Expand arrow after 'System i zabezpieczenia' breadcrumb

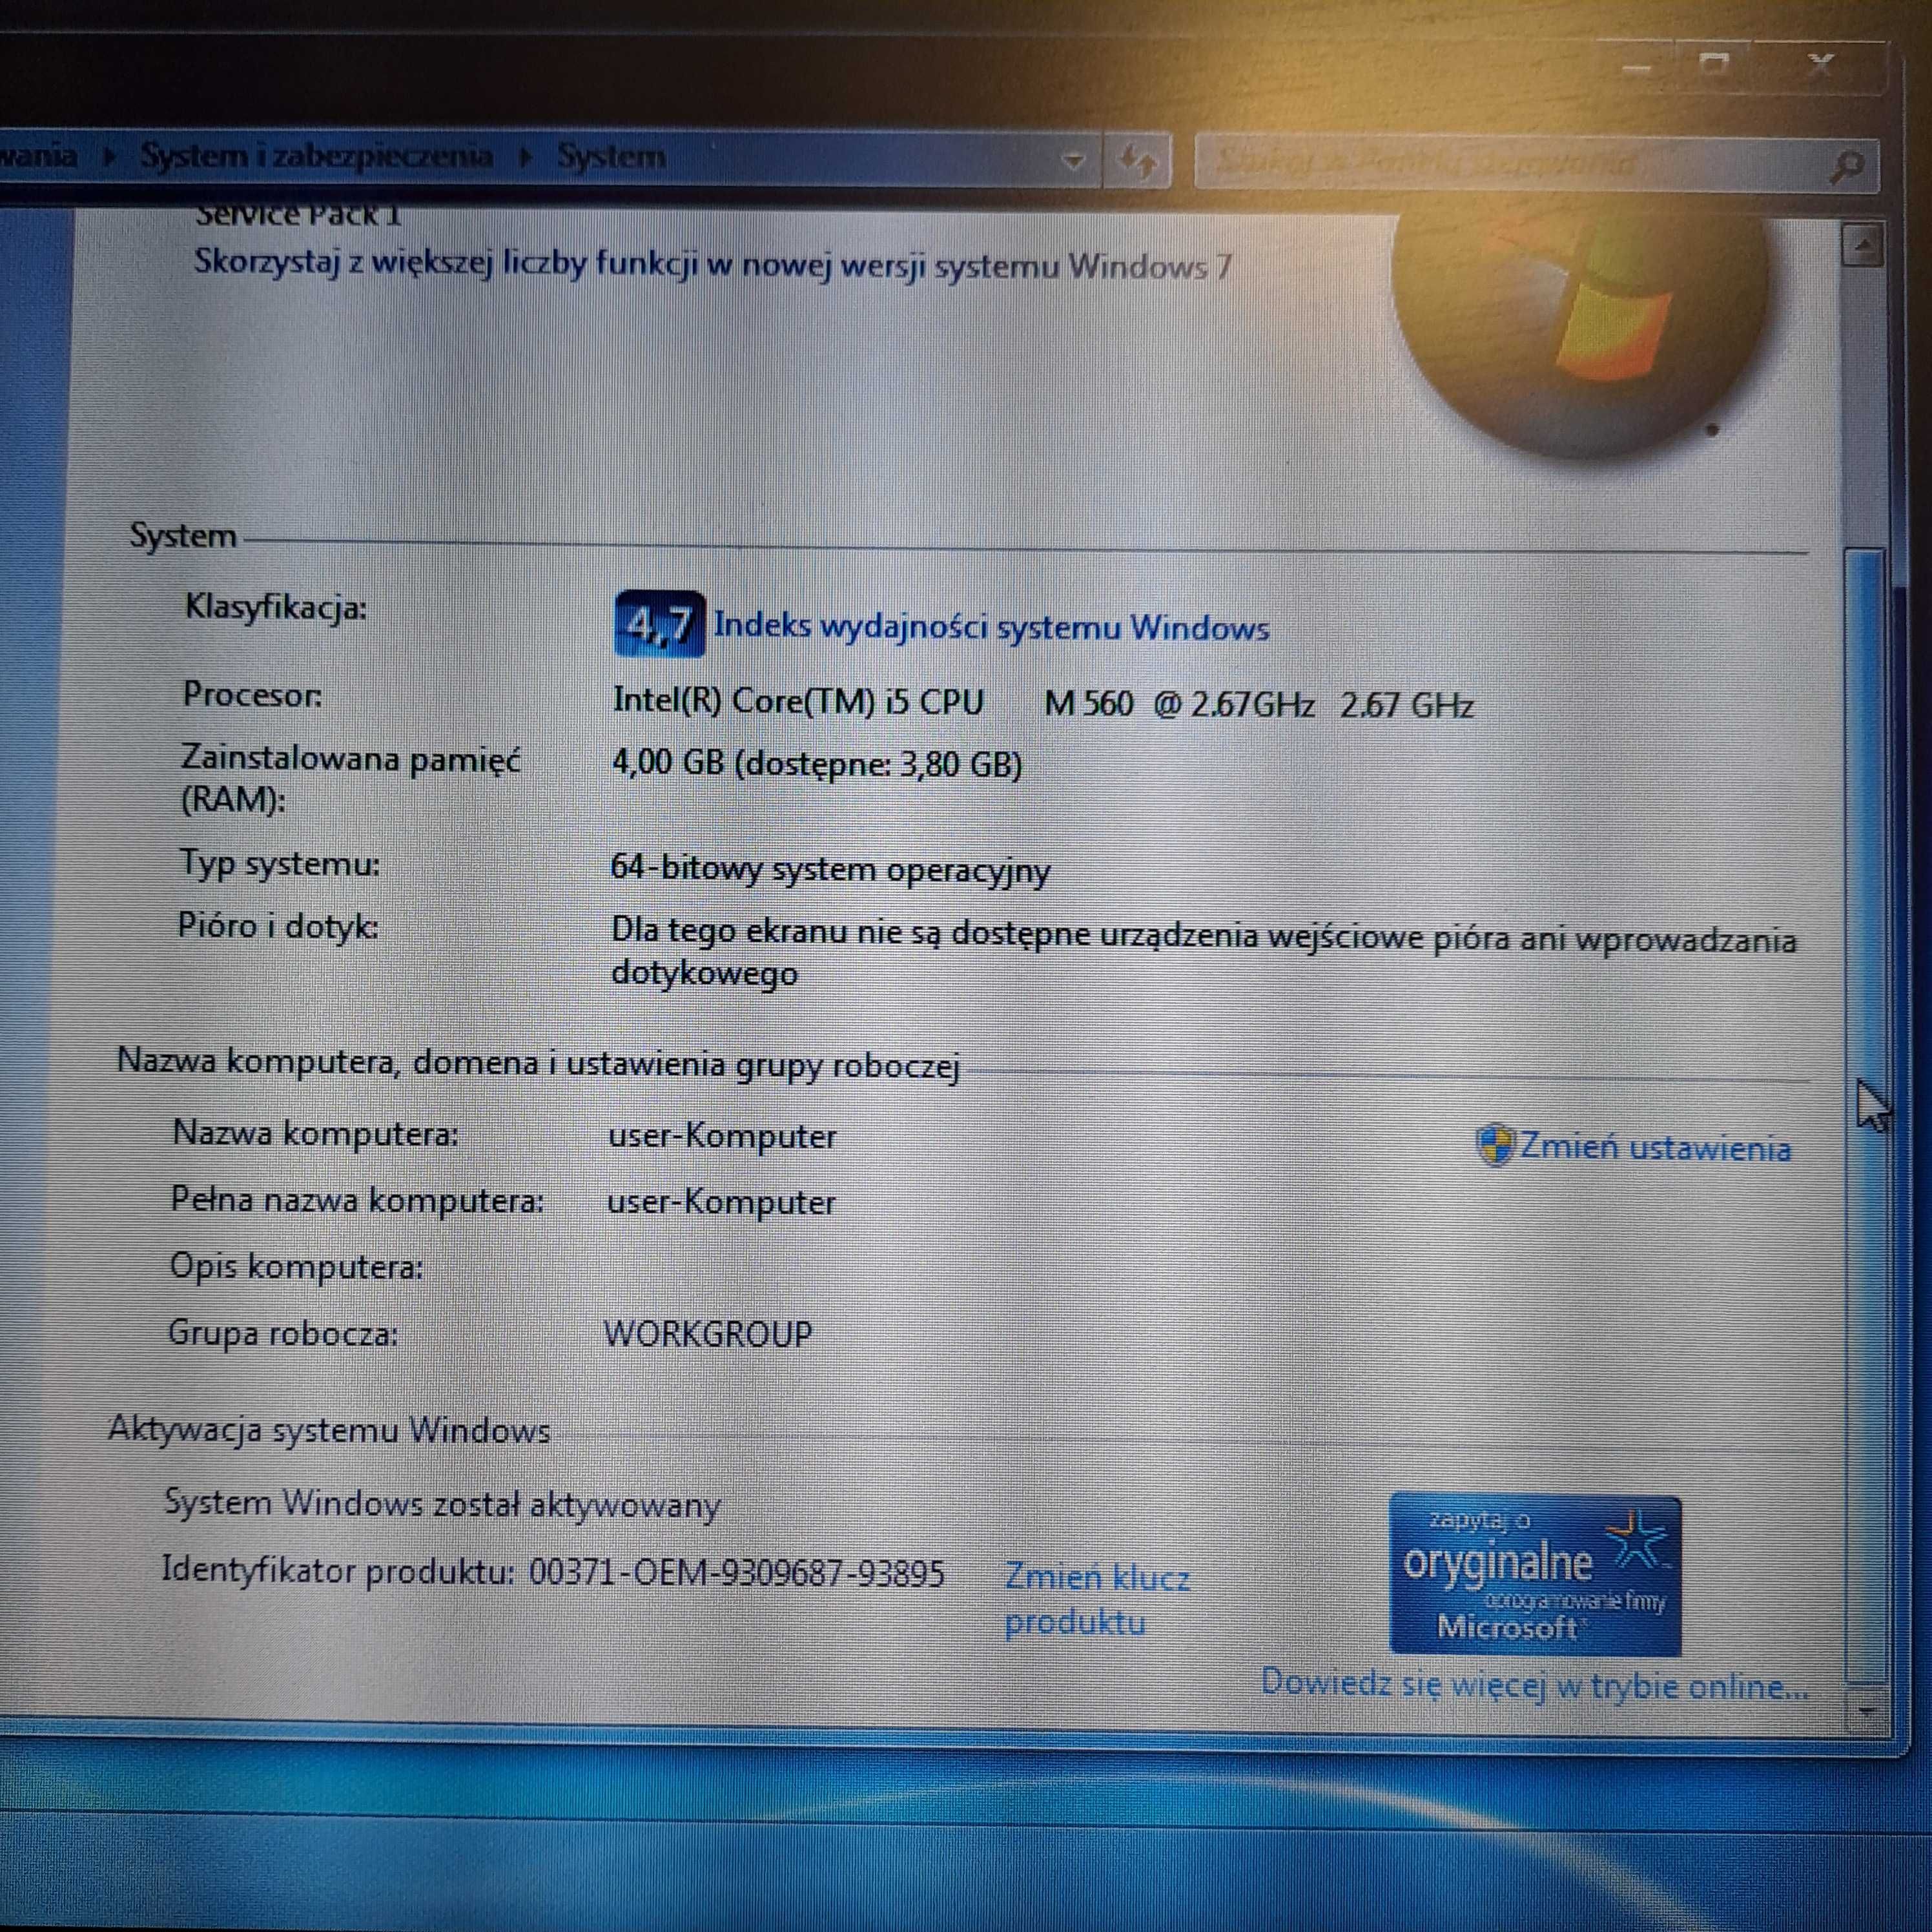(x=525, y=157)
